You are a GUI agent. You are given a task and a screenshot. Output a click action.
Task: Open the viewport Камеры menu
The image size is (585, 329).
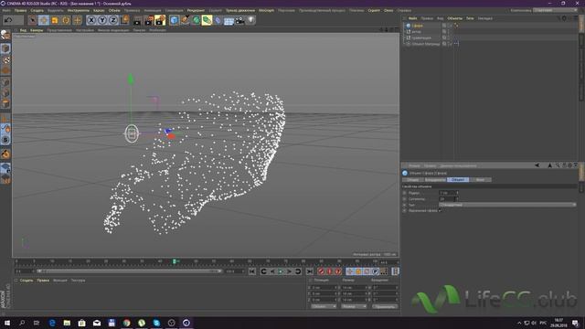click(37, 30)
